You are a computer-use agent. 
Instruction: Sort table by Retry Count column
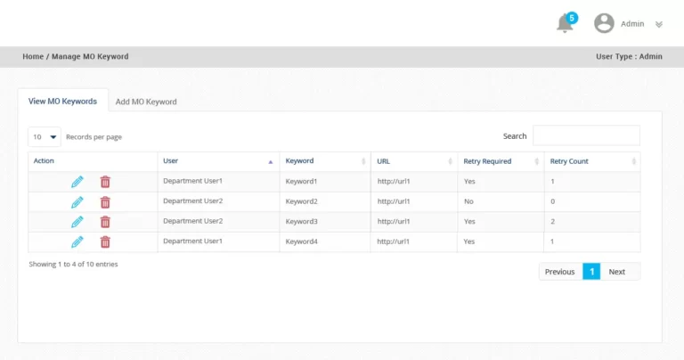[x=591, y=161]
